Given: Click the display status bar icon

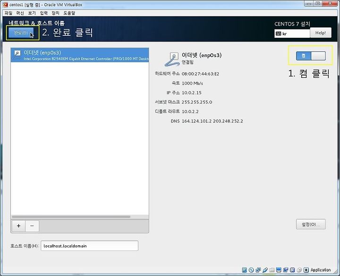Looking at the screenshot, I should (x=279, y=270).
